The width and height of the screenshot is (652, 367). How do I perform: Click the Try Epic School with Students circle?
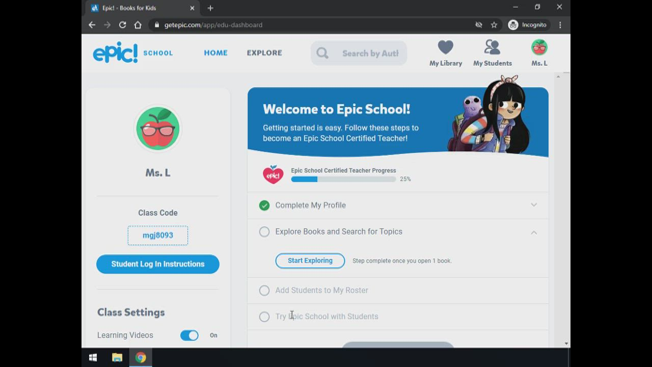pos(264,317)
